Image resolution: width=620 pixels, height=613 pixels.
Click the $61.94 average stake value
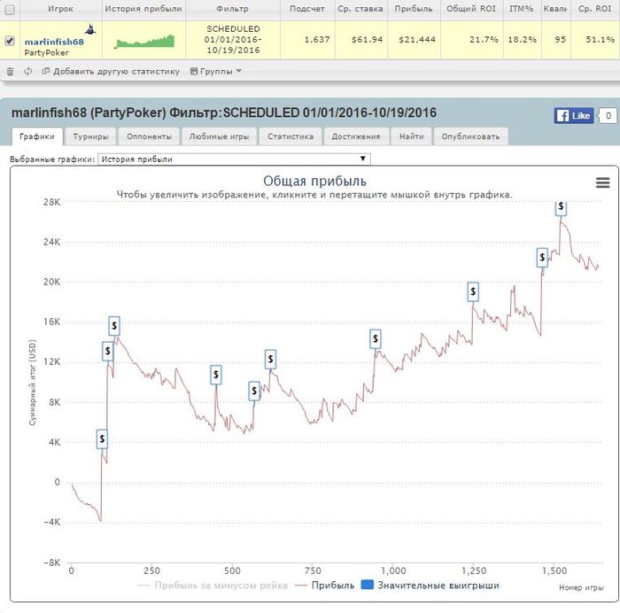point(367,40)
